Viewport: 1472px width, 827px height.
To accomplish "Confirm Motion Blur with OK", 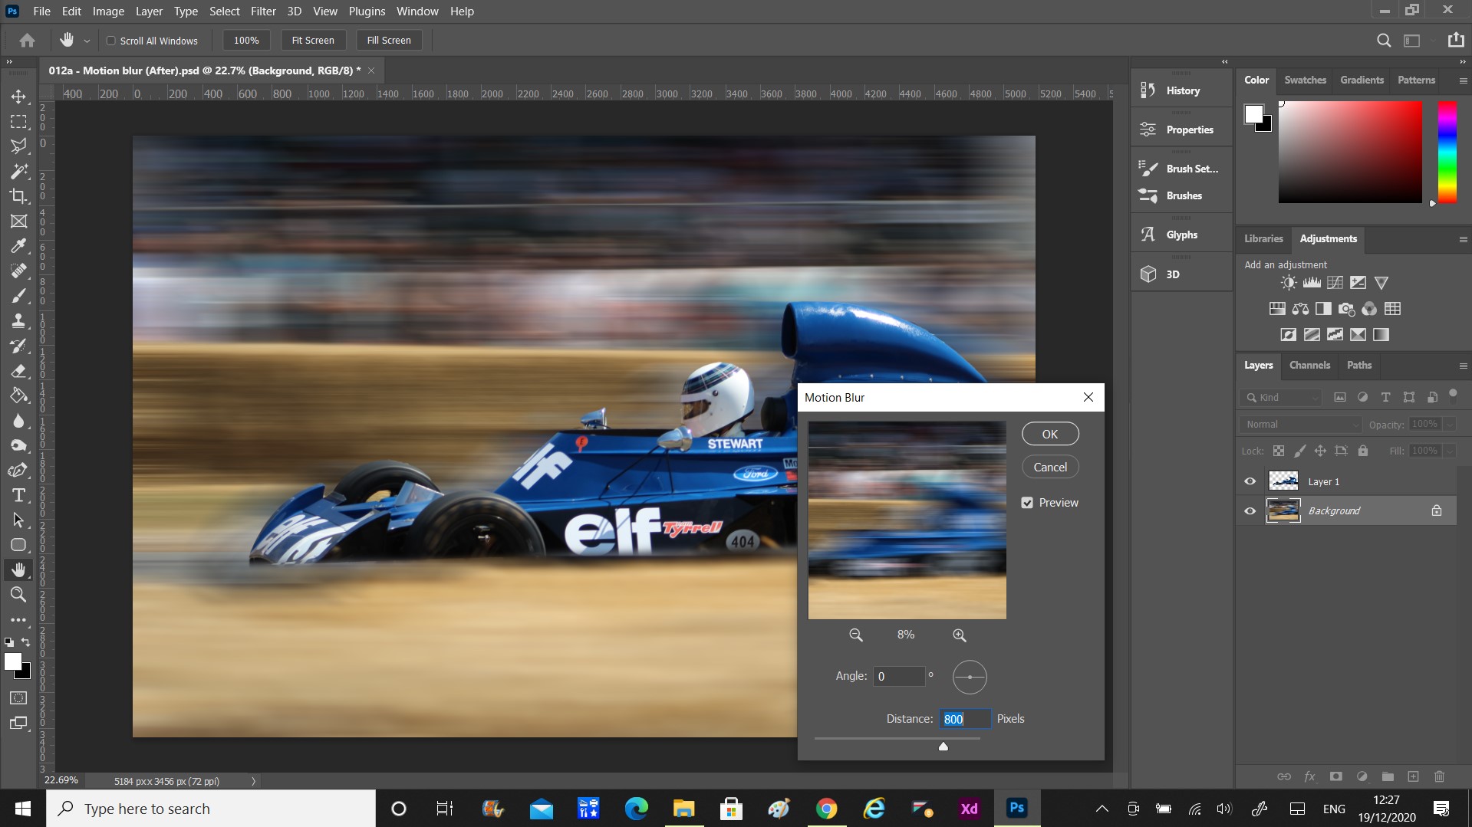I will [1049, 433].
